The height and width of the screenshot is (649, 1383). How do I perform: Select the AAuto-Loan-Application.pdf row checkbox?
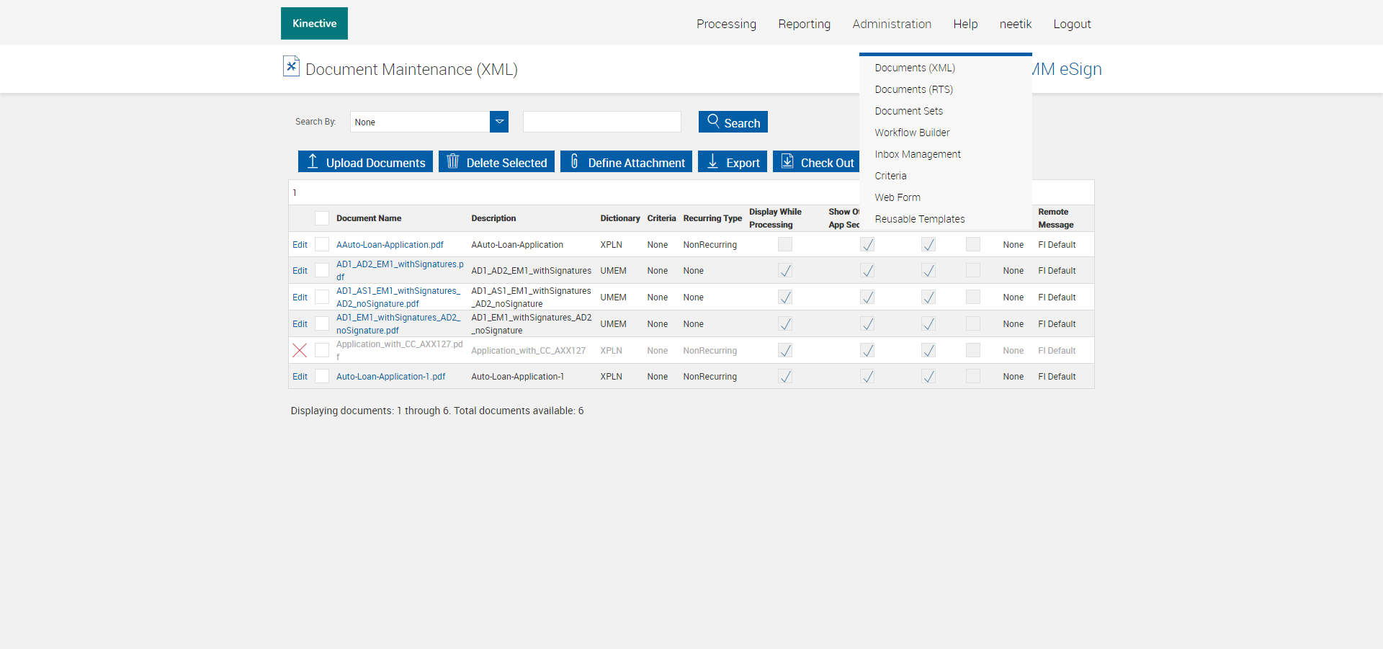322,245
